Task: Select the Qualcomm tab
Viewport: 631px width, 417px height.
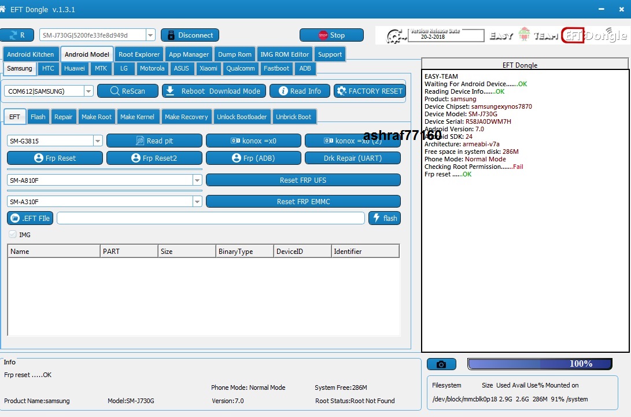Action: (x=241, y=68)
